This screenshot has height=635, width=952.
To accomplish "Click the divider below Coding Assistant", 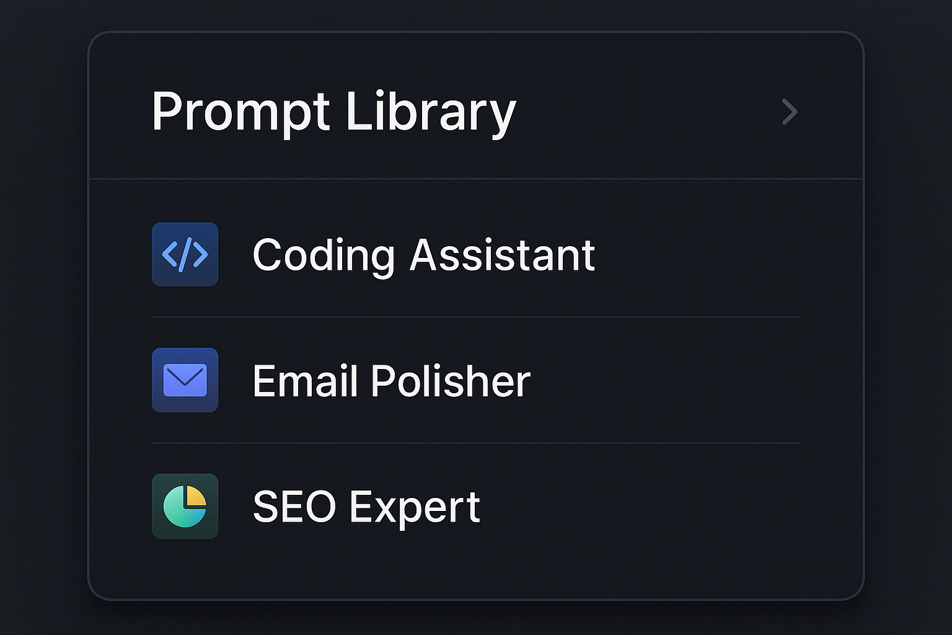I will [475, 317].
